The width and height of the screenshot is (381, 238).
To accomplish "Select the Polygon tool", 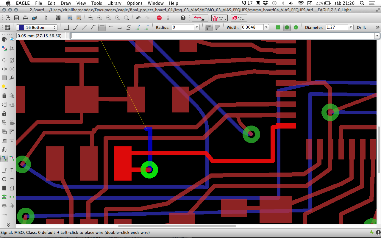I will (x=12, y=188).
